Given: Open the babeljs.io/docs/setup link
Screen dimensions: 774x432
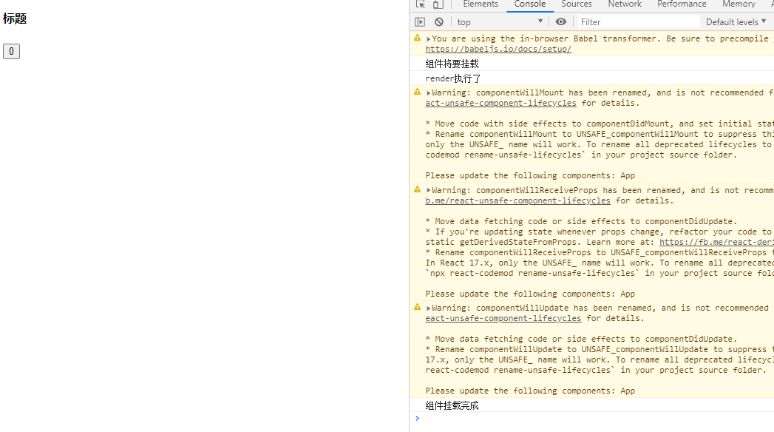Looking at the screenshot, I should click(x=498, y=49).
